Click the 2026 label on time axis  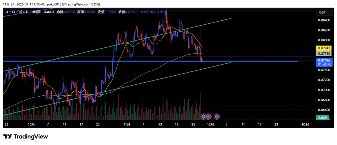click(305, 124)
